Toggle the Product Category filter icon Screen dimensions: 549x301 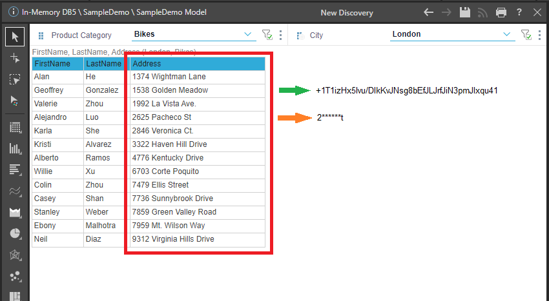coord(267,35)
